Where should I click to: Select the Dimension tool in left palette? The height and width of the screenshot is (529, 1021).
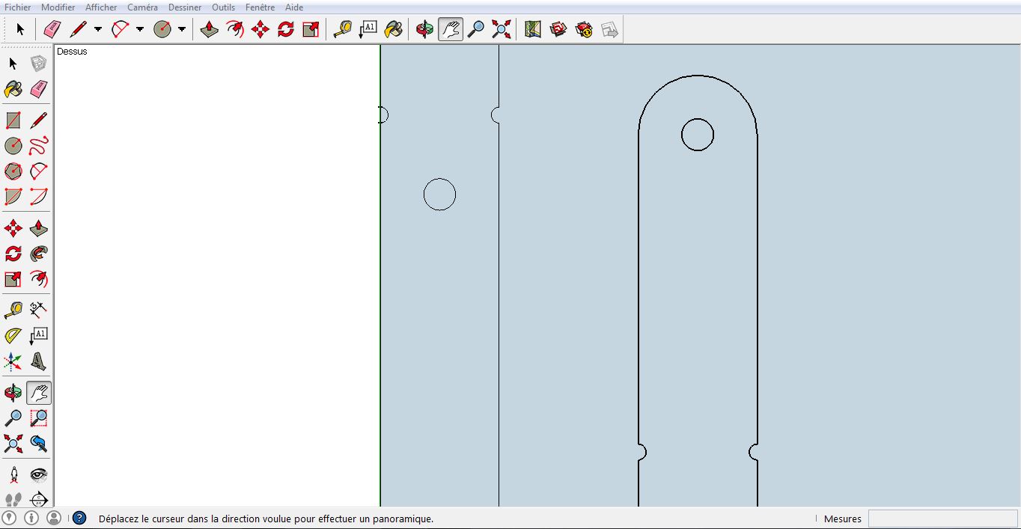[x=39, y=311]
